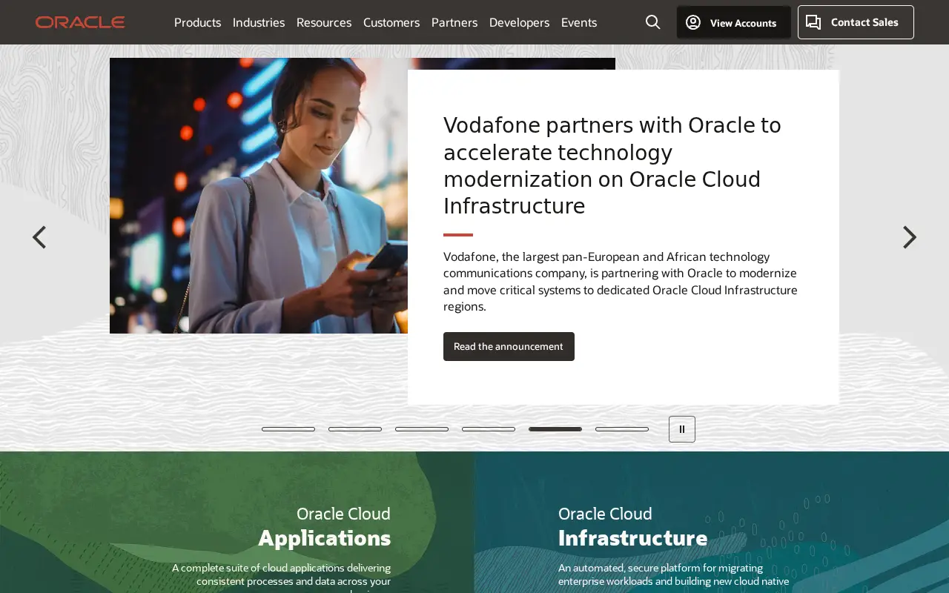Jump to the third carousel slide indicator

click(422, 429)
